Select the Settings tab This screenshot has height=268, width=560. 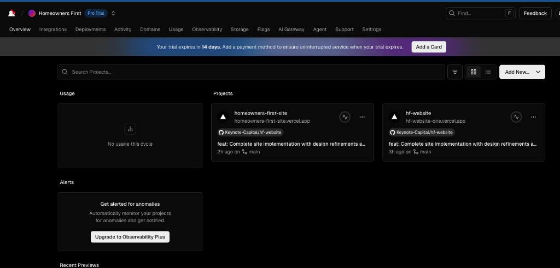point(371,29)
